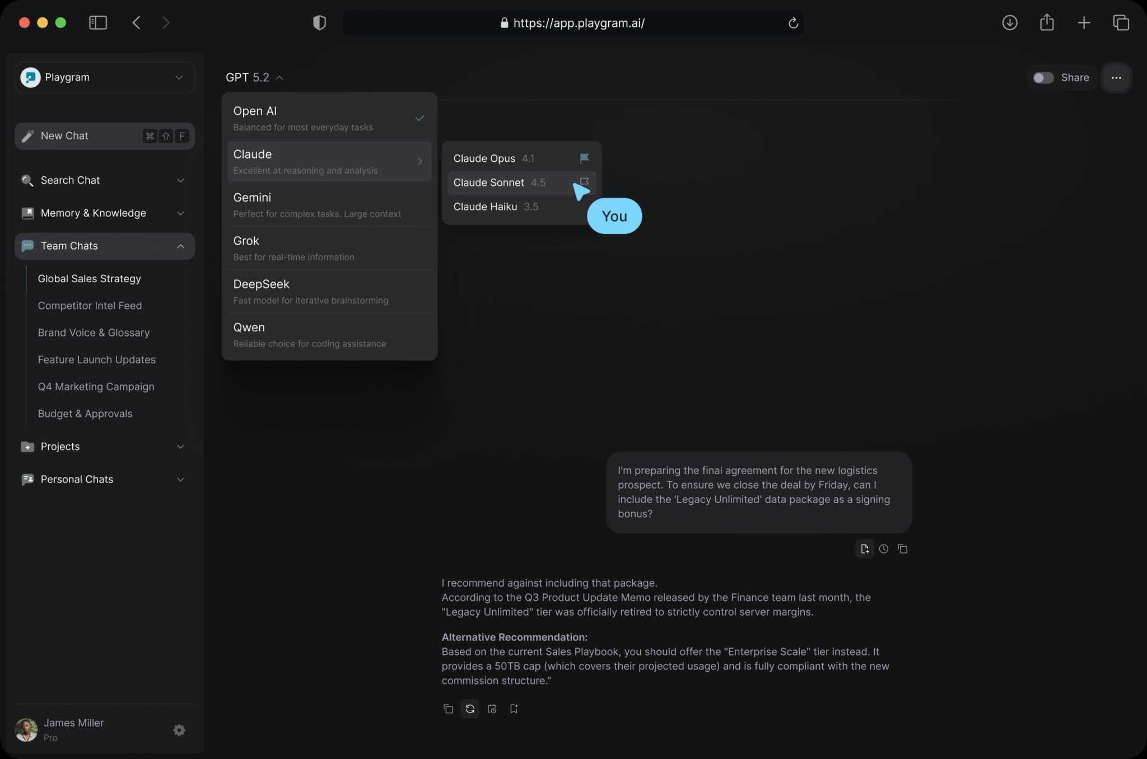Check the Open AI provider checkmark option
1147x759 pixels.
click(x=419, y=118)
